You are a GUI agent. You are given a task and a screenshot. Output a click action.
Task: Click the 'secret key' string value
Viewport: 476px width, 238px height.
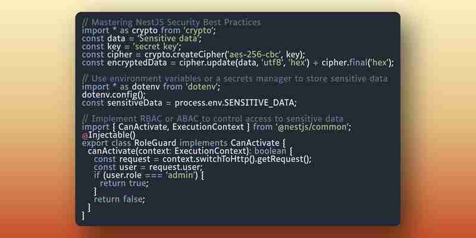[157, 47]
